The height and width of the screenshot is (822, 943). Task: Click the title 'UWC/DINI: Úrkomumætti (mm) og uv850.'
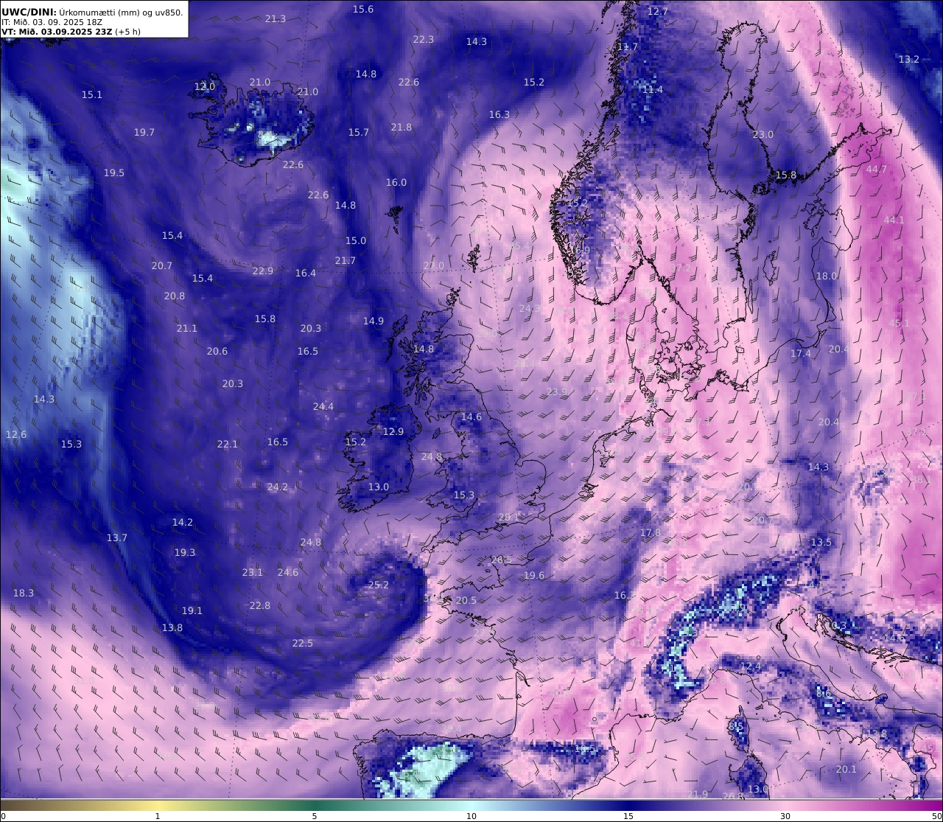point(92,12)
